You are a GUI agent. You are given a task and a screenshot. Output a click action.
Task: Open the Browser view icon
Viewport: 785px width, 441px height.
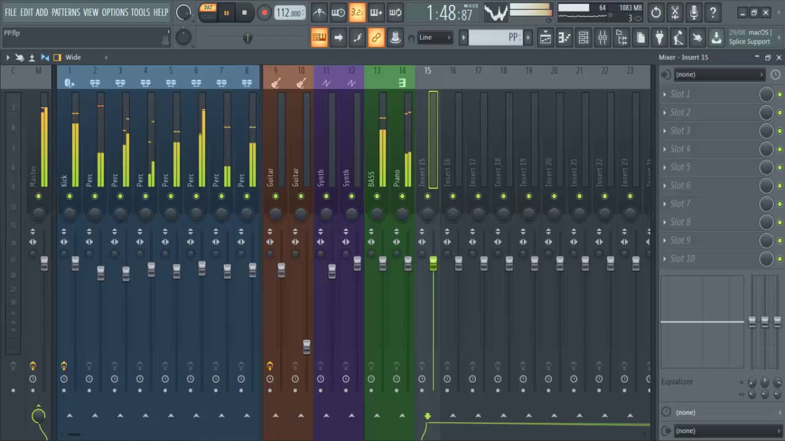621,38
